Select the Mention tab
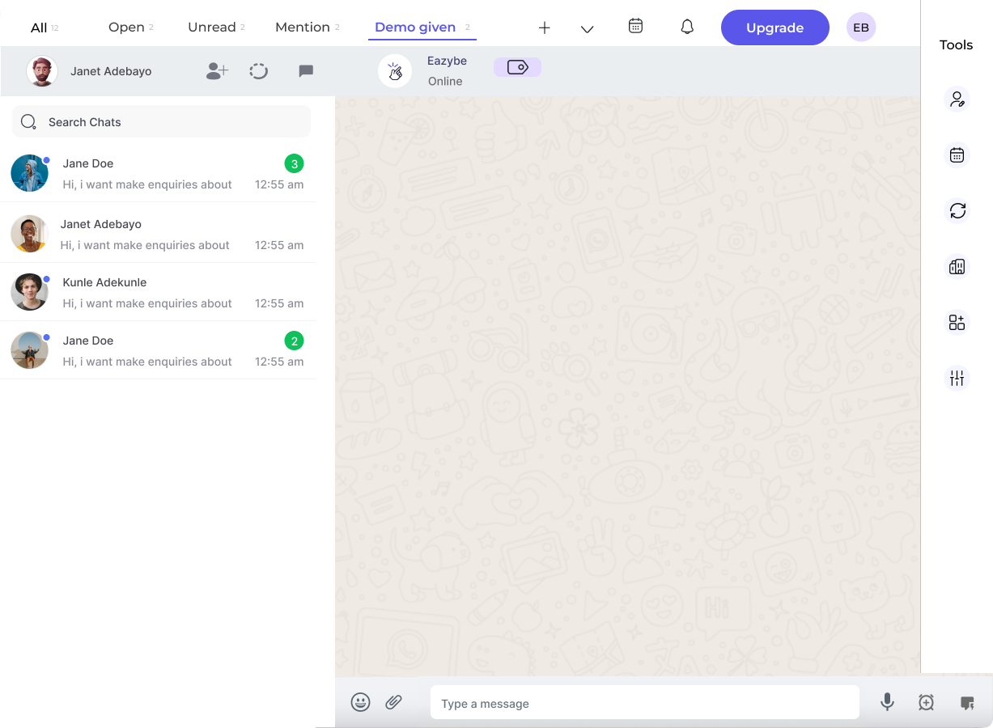 coord(302,26)
